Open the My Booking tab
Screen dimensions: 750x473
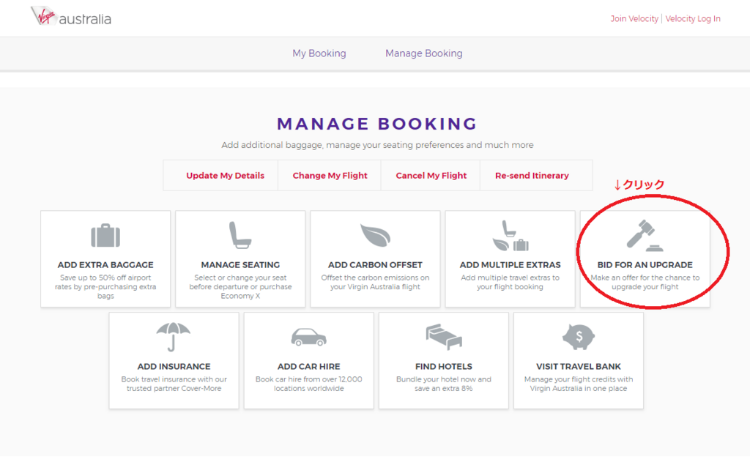point(319,53)
